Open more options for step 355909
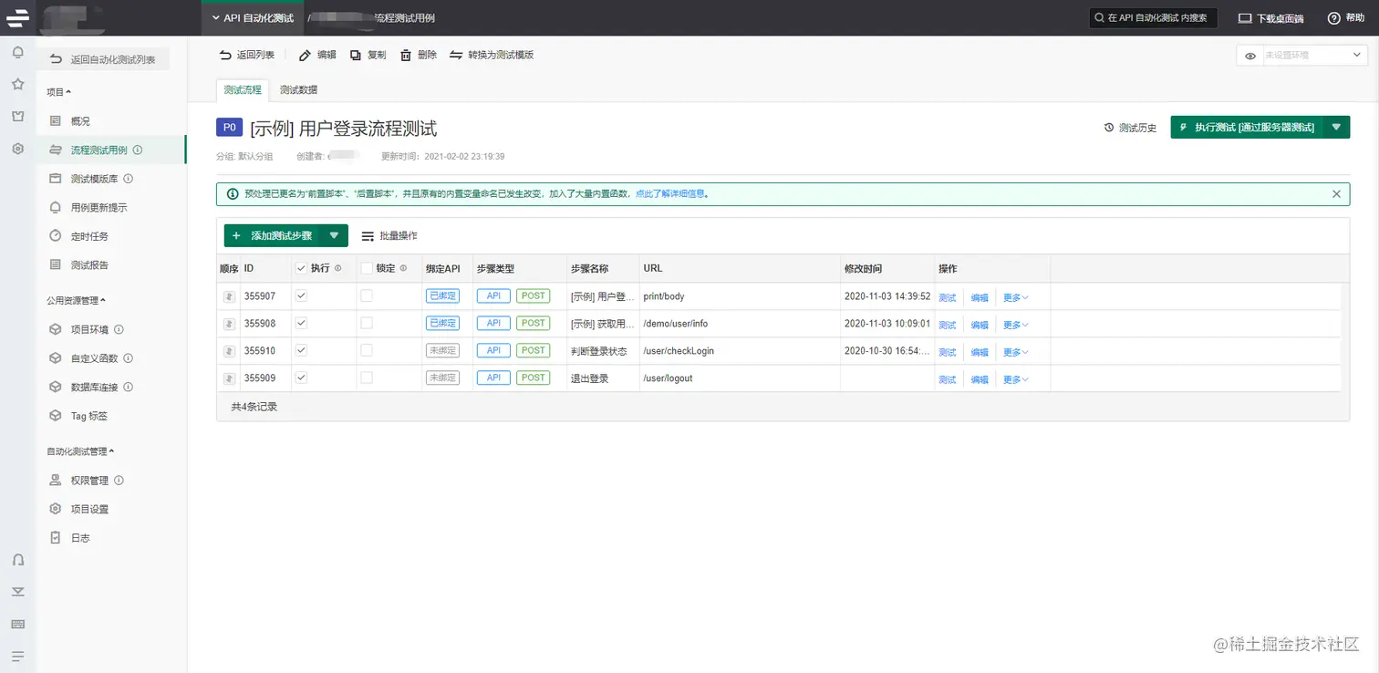The height and width of the screenshot is (673, 1379). click(1015, 379)
